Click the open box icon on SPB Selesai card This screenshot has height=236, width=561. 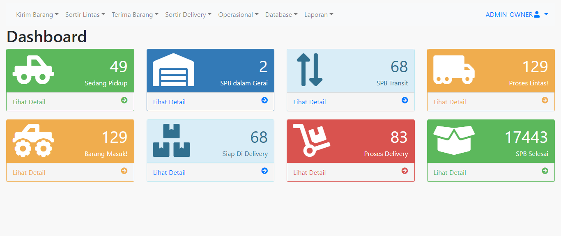[454, 140]
